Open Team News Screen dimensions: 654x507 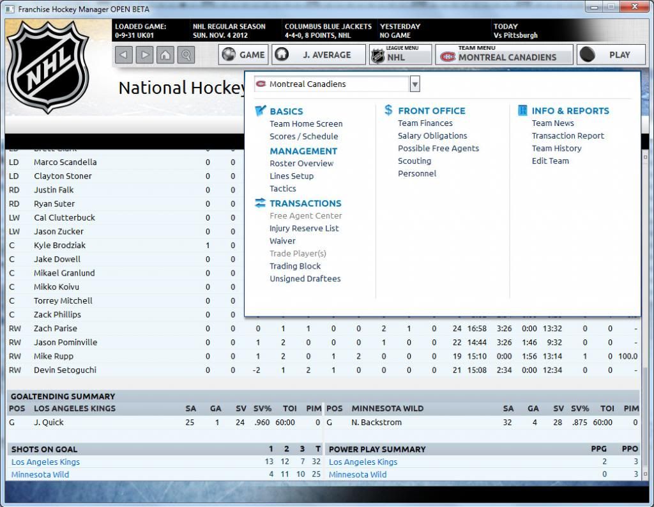552,123
